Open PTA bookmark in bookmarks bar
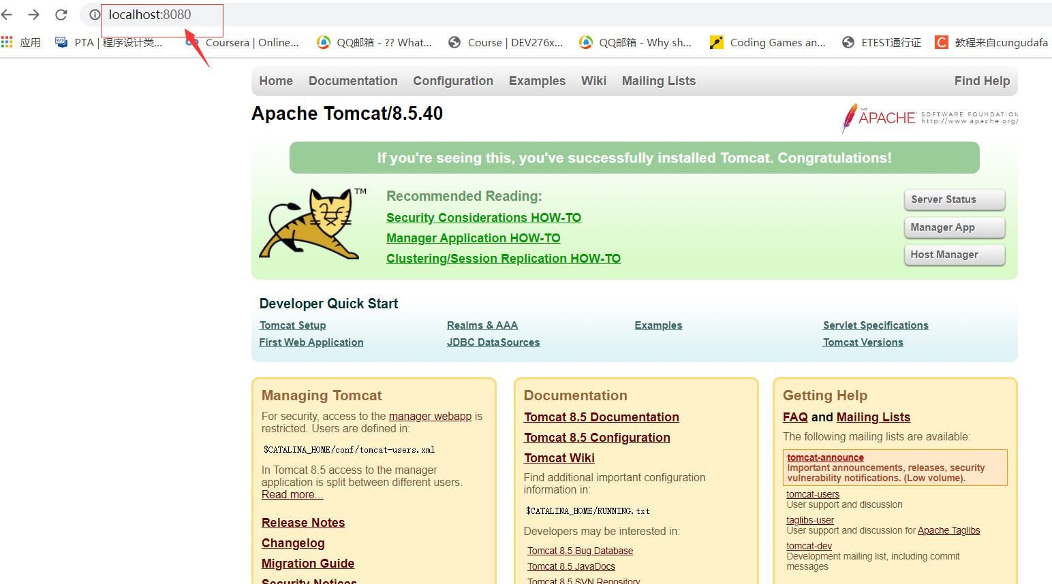This screenshot has width=1052, height=584. 109,42
